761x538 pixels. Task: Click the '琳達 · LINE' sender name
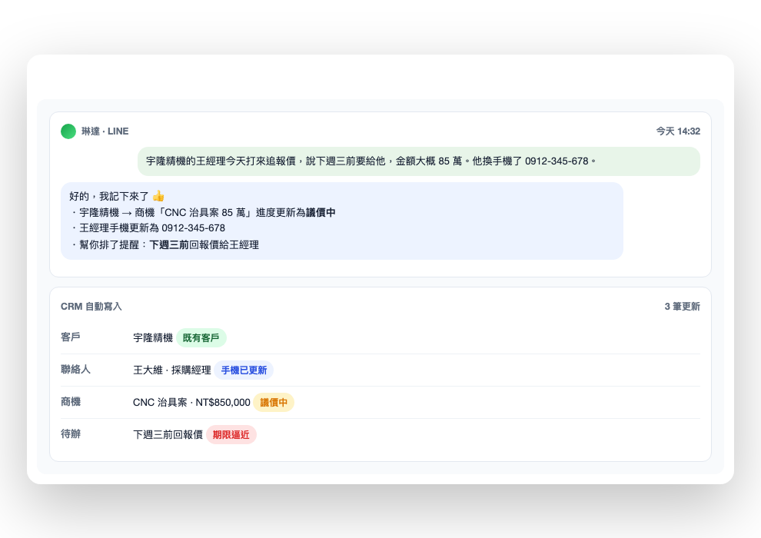105,131
